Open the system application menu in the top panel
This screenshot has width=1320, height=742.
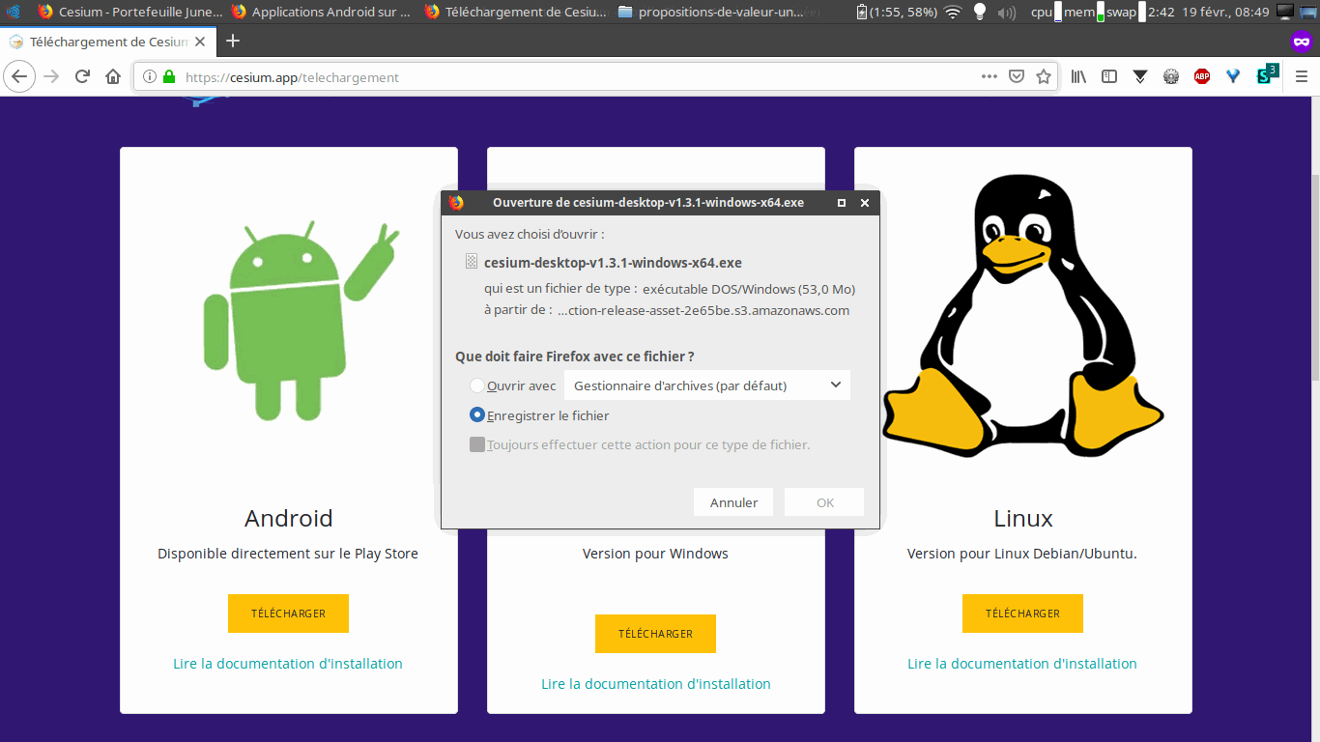pyautogui.click(x=13, y=12)
